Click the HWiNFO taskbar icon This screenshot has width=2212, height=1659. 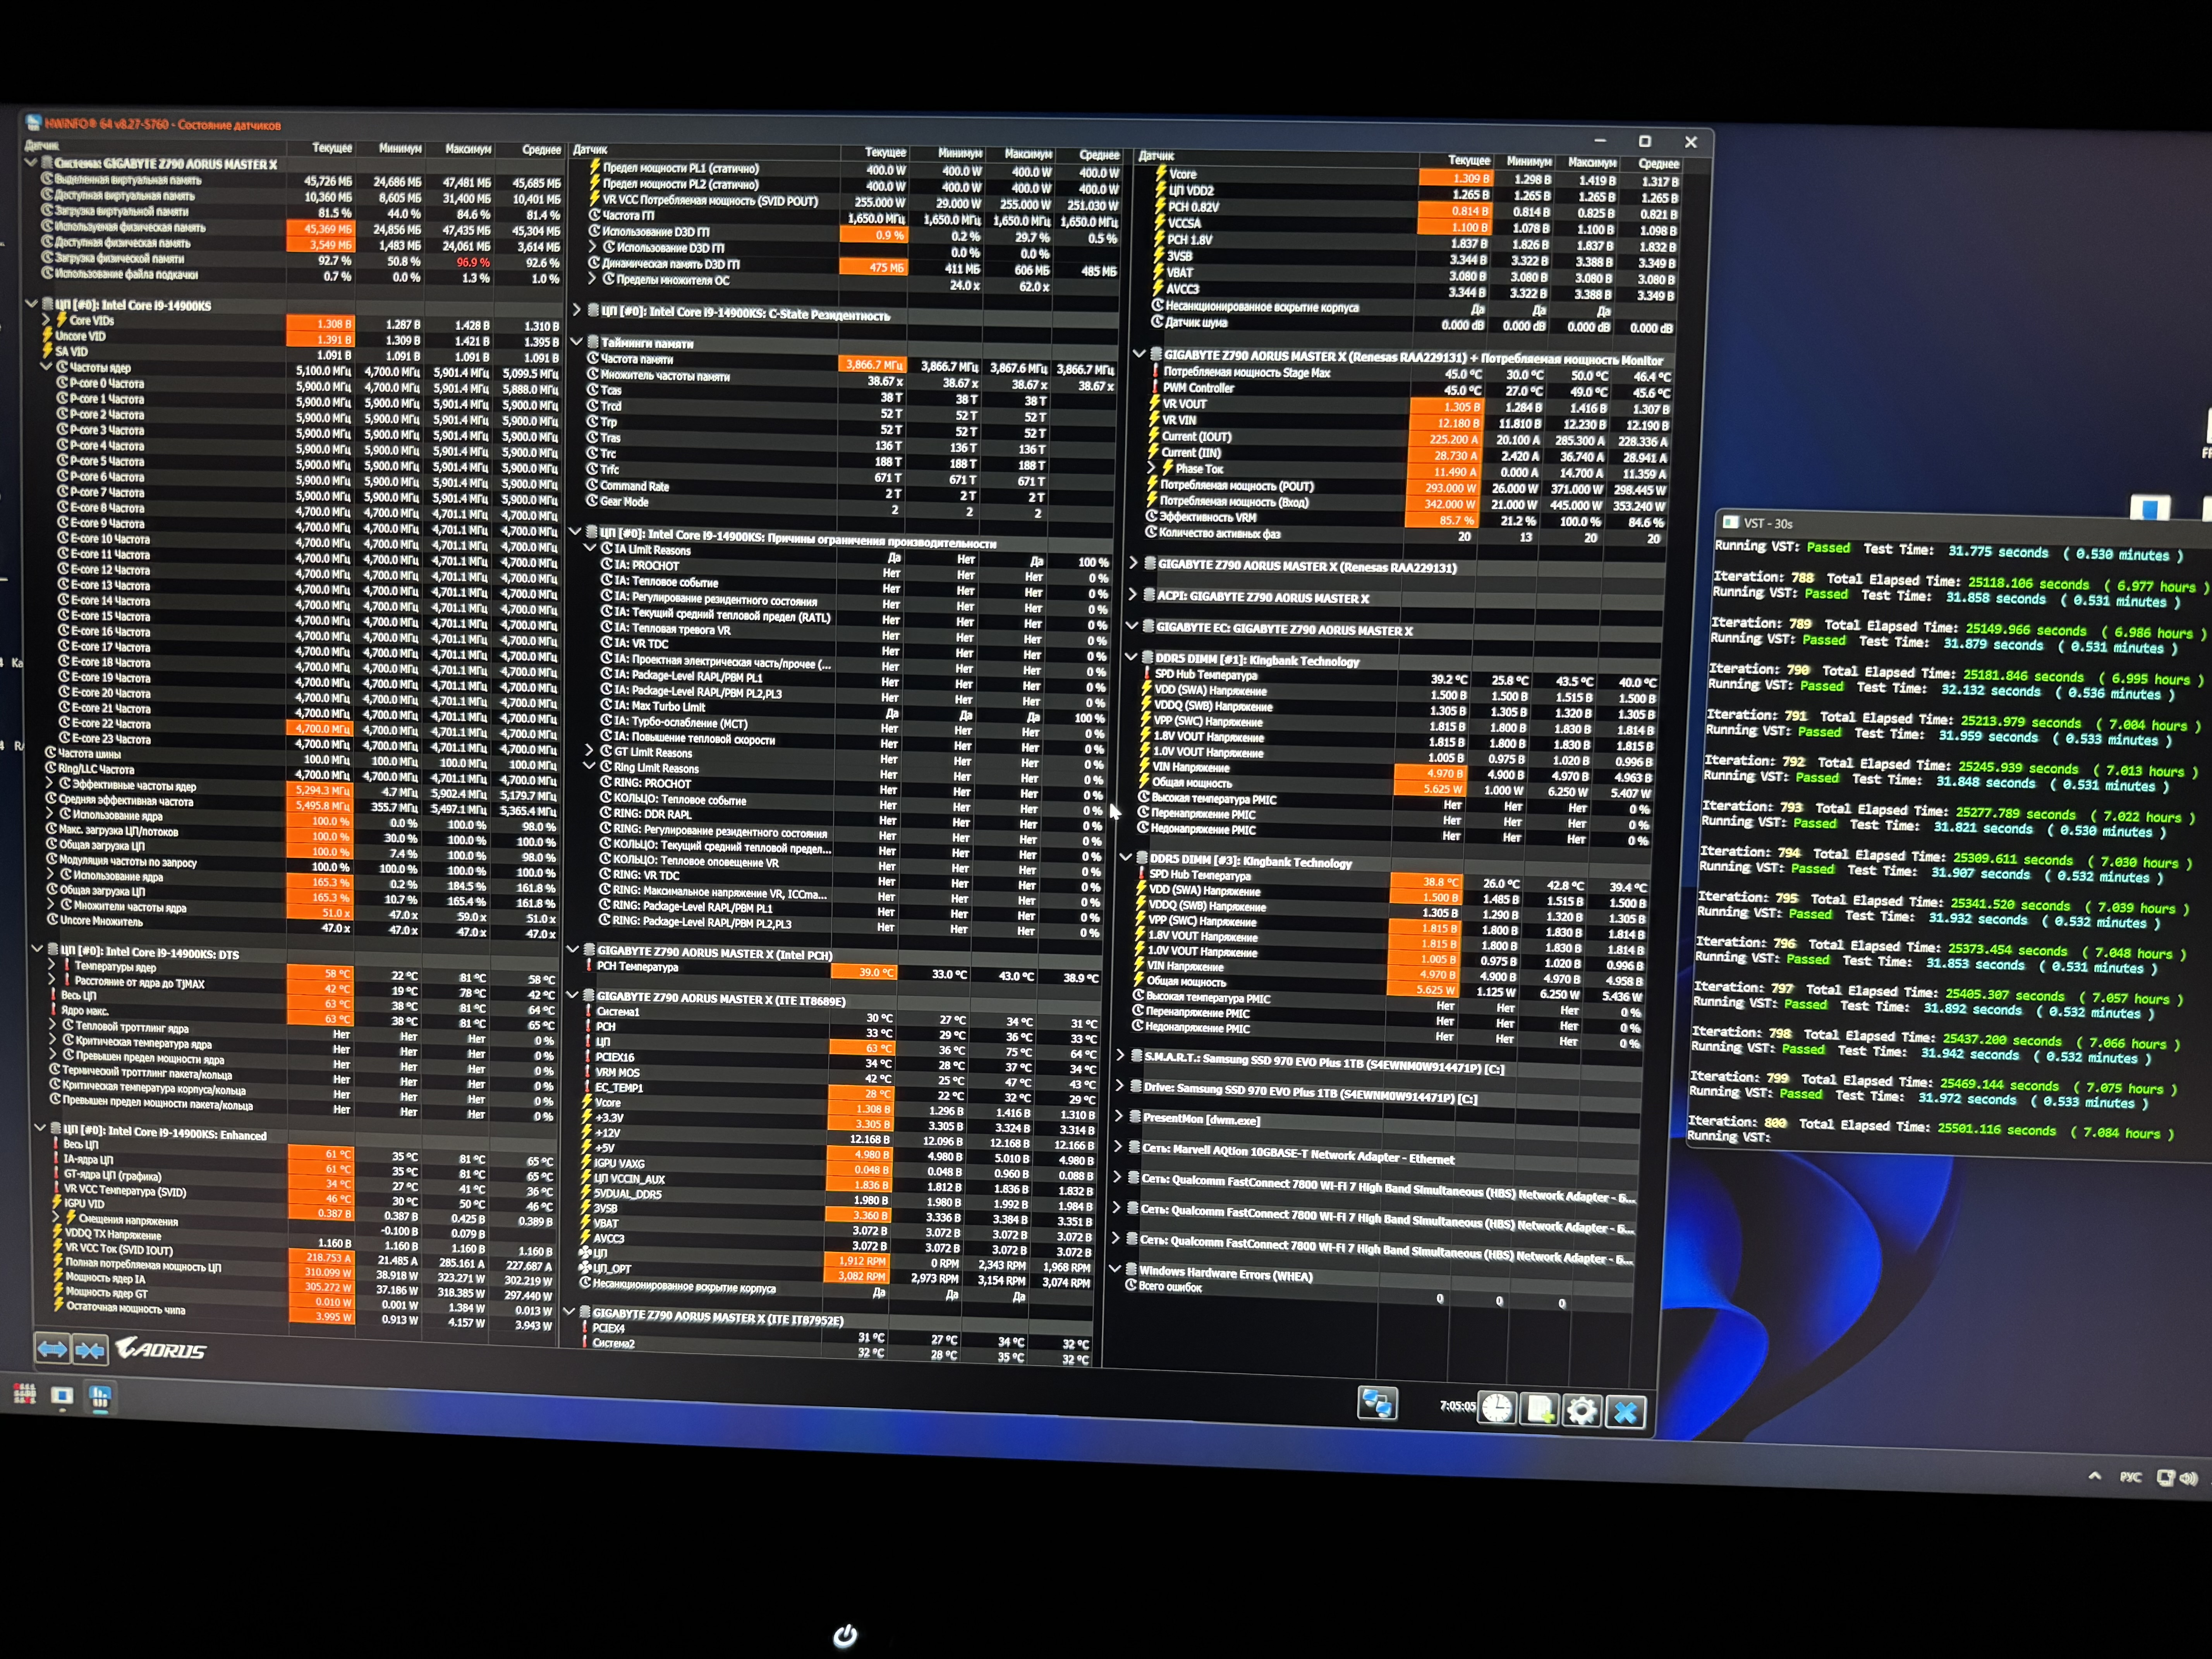(x=100, y=1397)
